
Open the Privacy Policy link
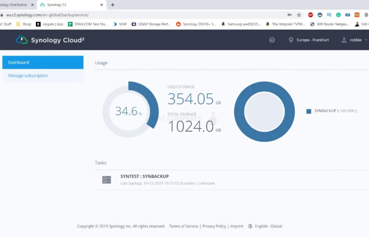tap(214, 226)
